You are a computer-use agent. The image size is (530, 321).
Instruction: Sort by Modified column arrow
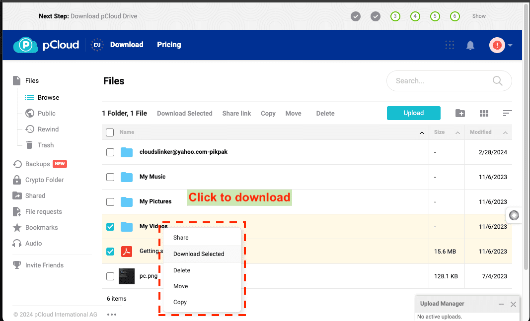505,132
